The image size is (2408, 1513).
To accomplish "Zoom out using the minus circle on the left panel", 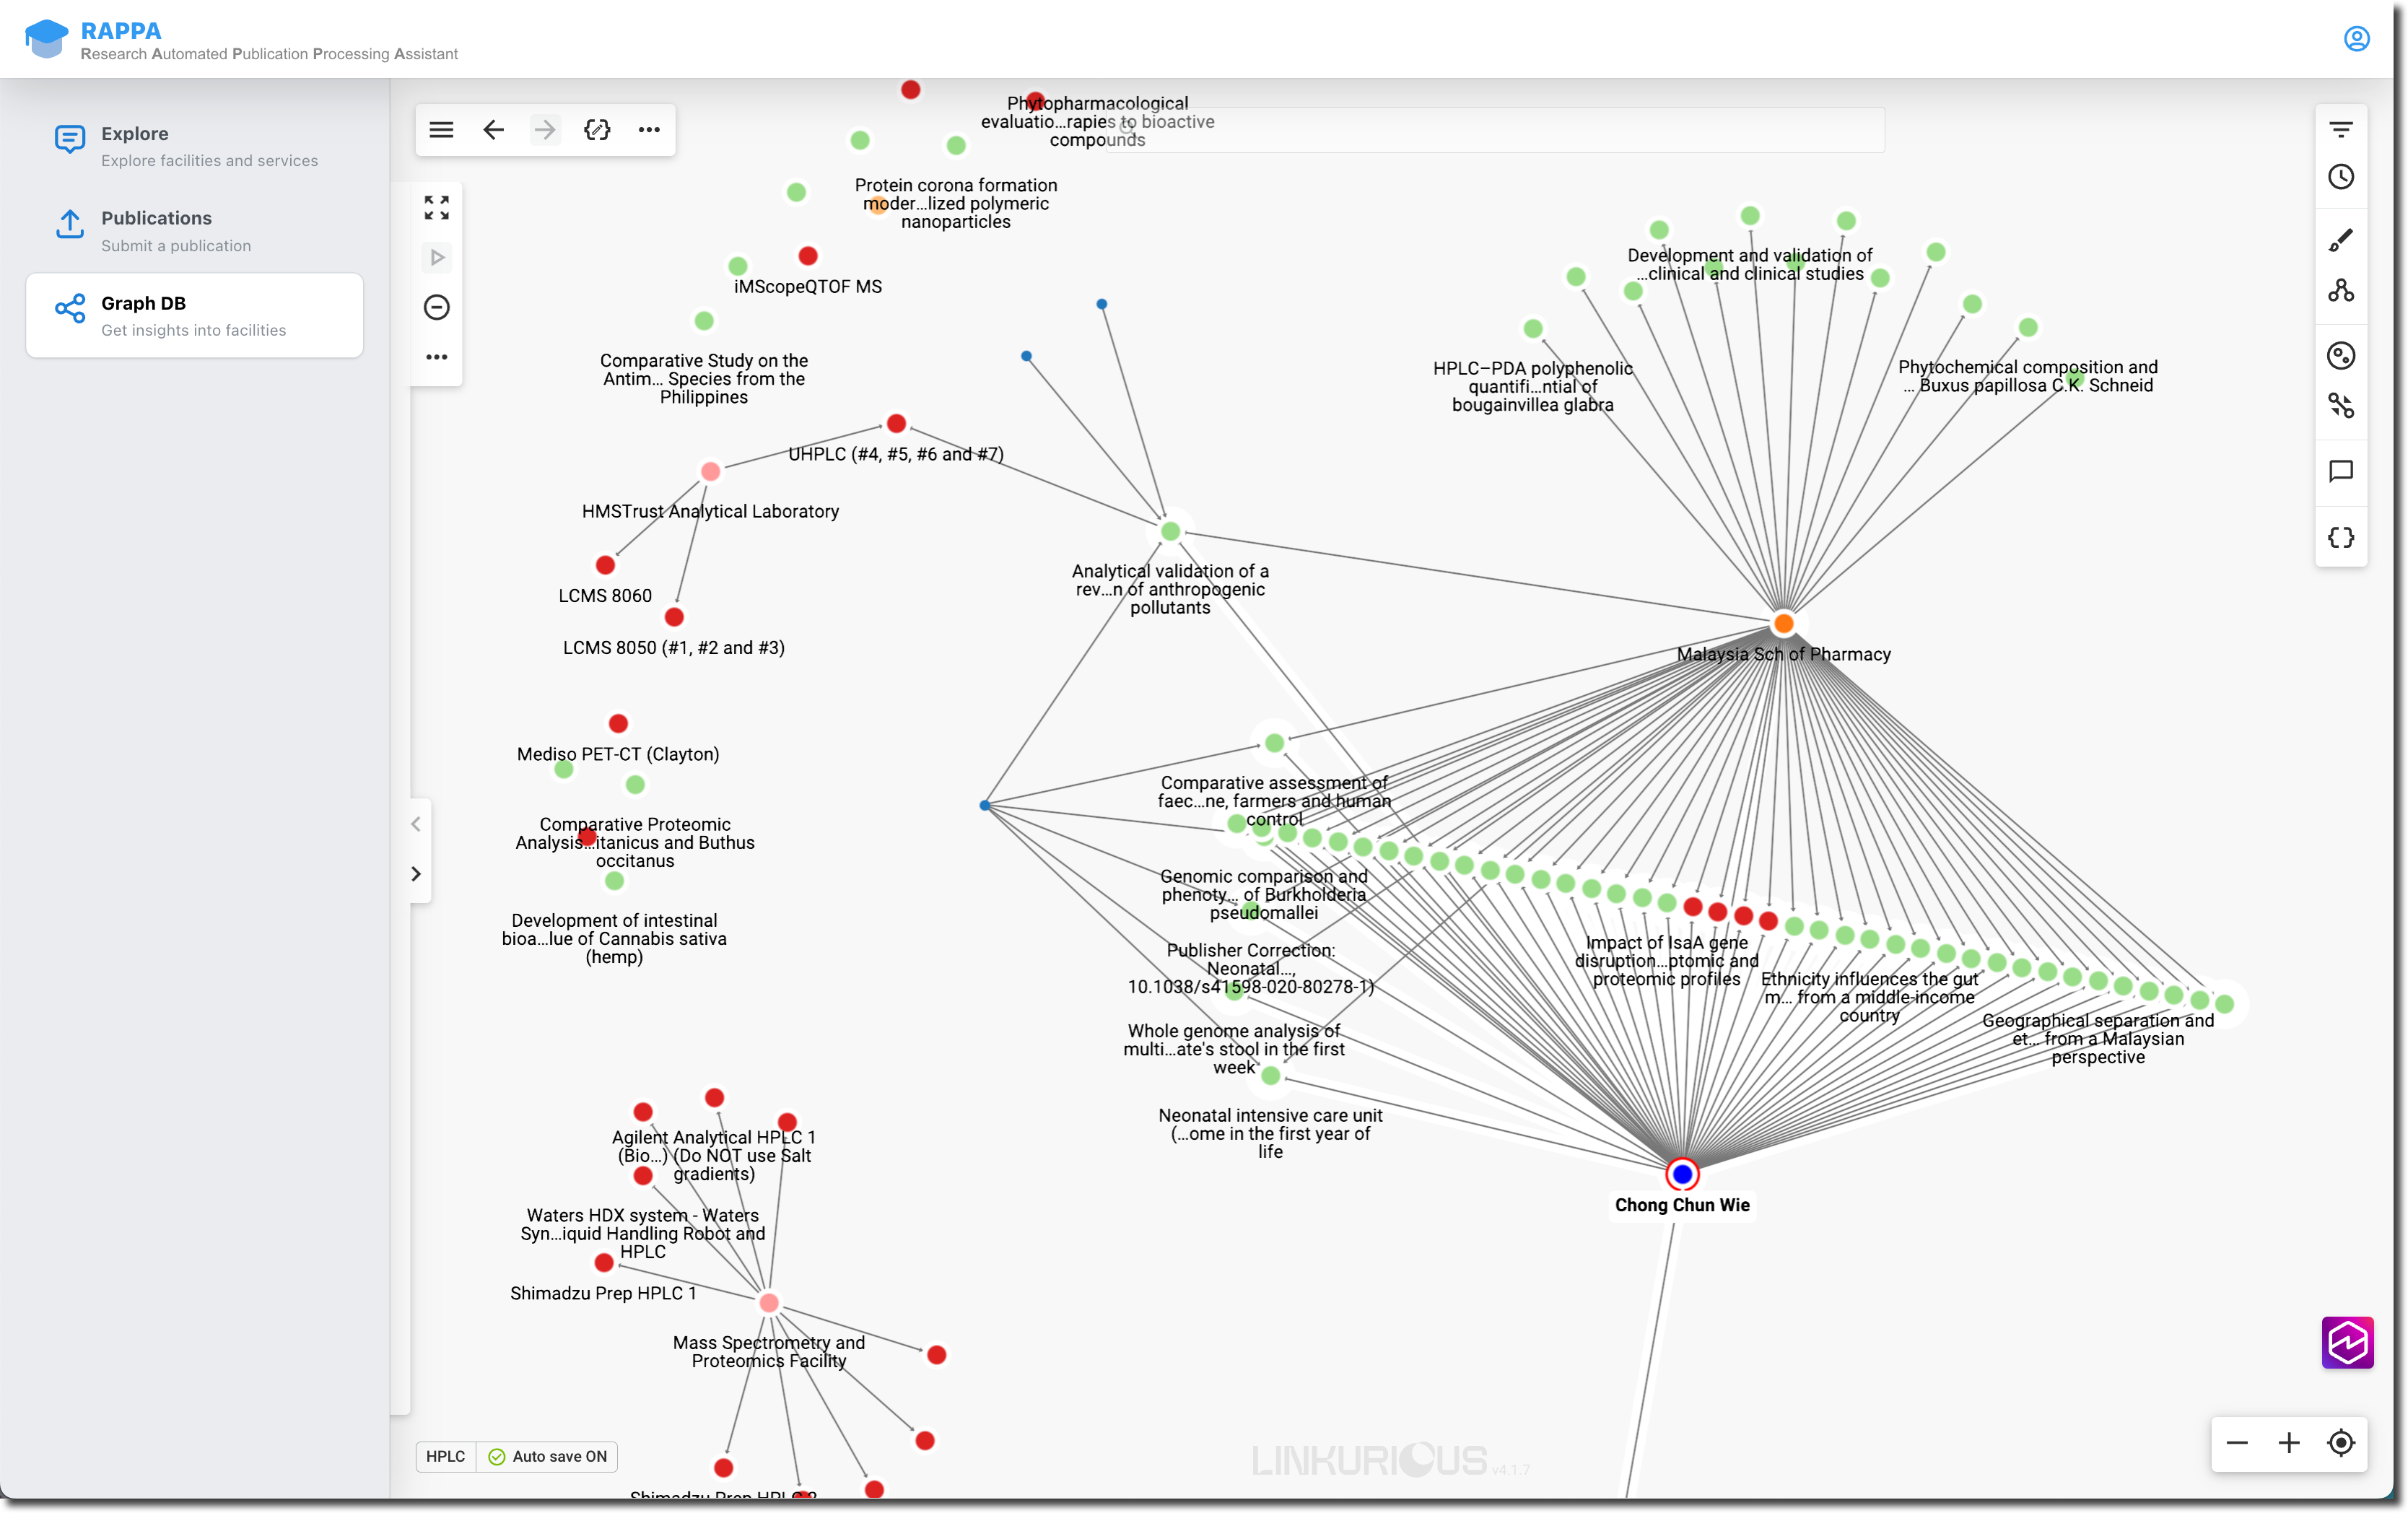I will pyautogui.click(x=436, y=307).
